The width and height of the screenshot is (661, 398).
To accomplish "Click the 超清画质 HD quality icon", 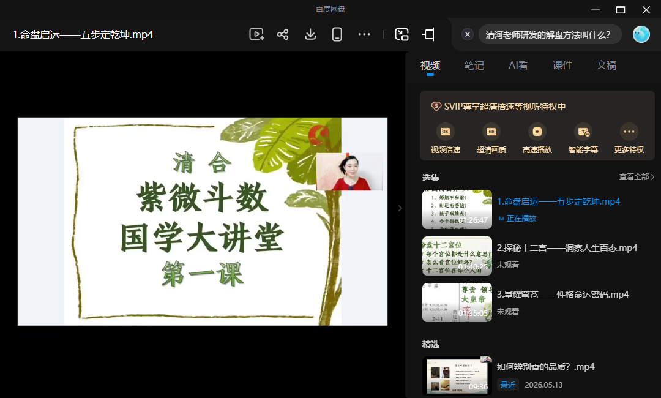I will 491,132.
